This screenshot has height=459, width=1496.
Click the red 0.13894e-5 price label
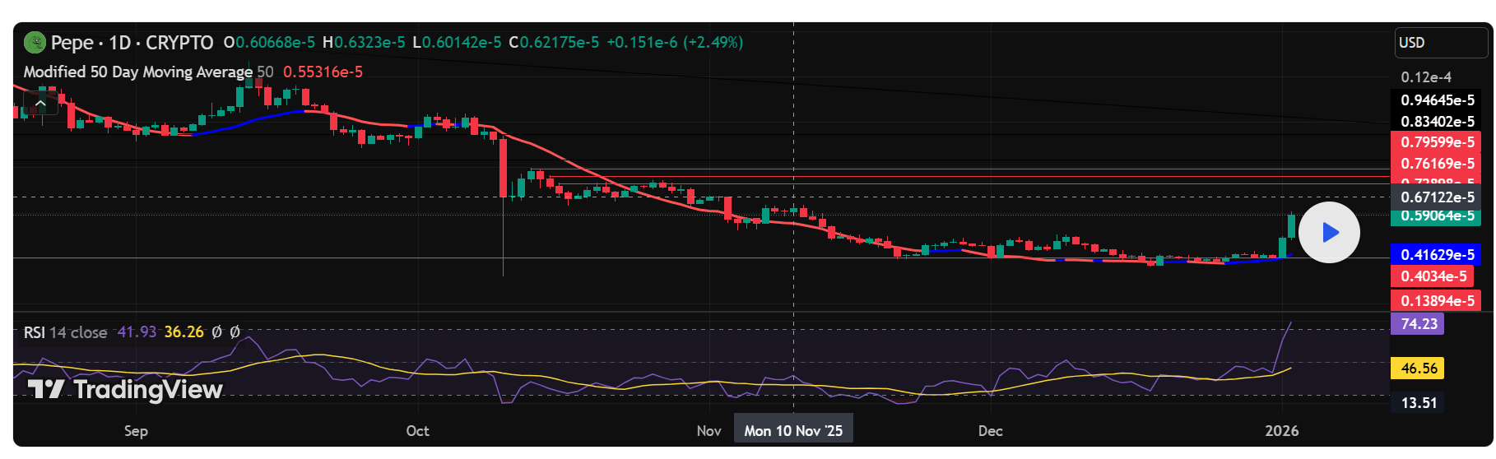(x=1437, y=301)
